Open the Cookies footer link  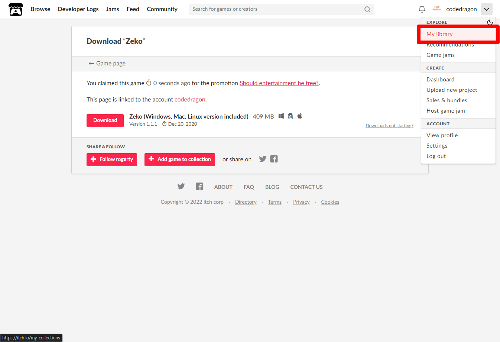point(330,202)
